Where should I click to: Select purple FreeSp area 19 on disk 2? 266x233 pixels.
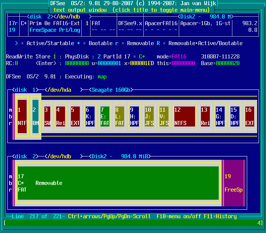click(233, 183)
